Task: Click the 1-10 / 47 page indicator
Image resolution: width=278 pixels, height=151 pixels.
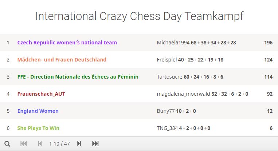Action: click(59, 144)
